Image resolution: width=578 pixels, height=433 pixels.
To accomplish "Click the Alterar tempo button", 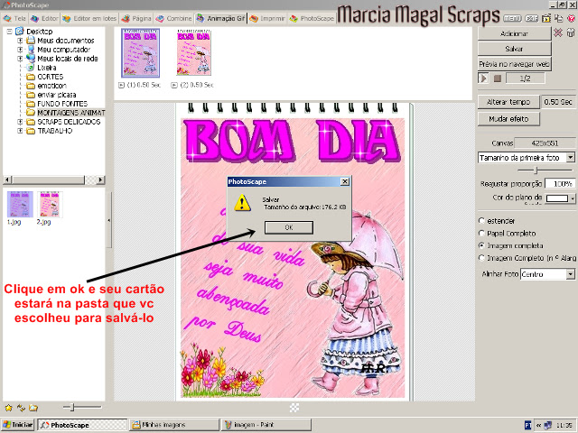I will pos(508,102).
